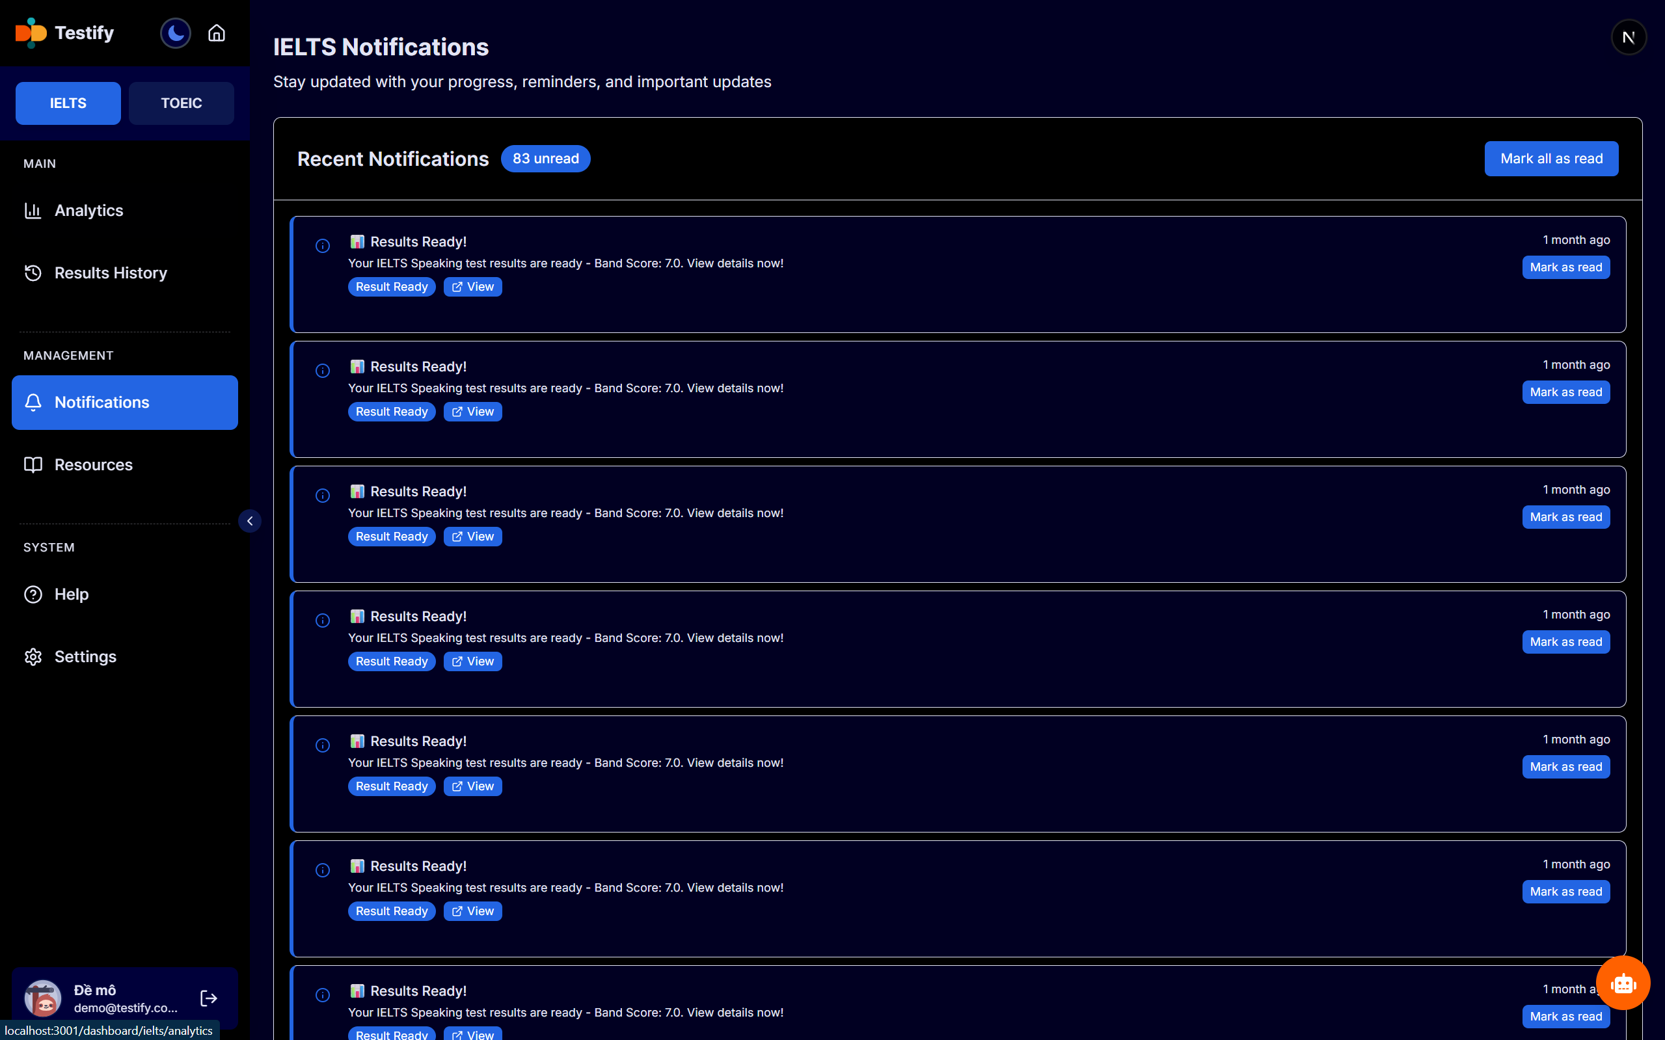
Task: Open Settings from the sidebar
Action: (x=85, y=656)
